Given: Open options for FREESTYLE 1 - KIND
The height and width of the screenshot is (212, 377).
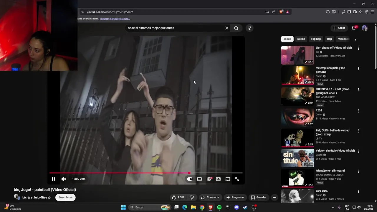Looking at the screenshot, I should [358, 90].
